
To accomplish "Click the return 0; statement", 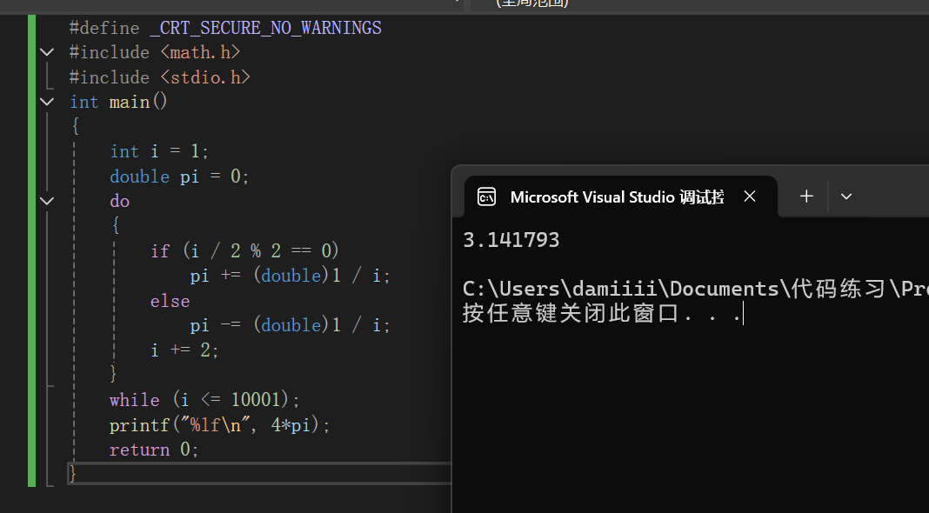I will pos(154,450).
